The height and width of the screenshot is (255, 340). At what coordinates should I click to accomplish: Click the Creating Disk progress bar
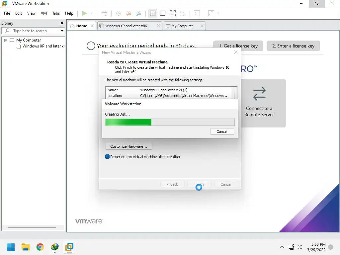pos(170,122)
